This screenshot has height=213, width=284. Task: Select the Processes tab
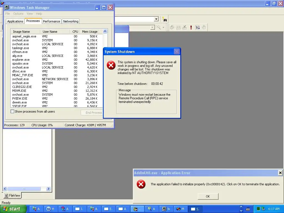tap(33, 21)
